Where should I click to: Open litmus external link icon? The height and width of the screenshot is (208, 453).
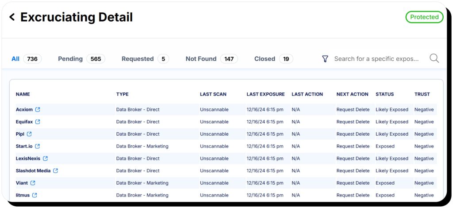(x=35, y=195)
